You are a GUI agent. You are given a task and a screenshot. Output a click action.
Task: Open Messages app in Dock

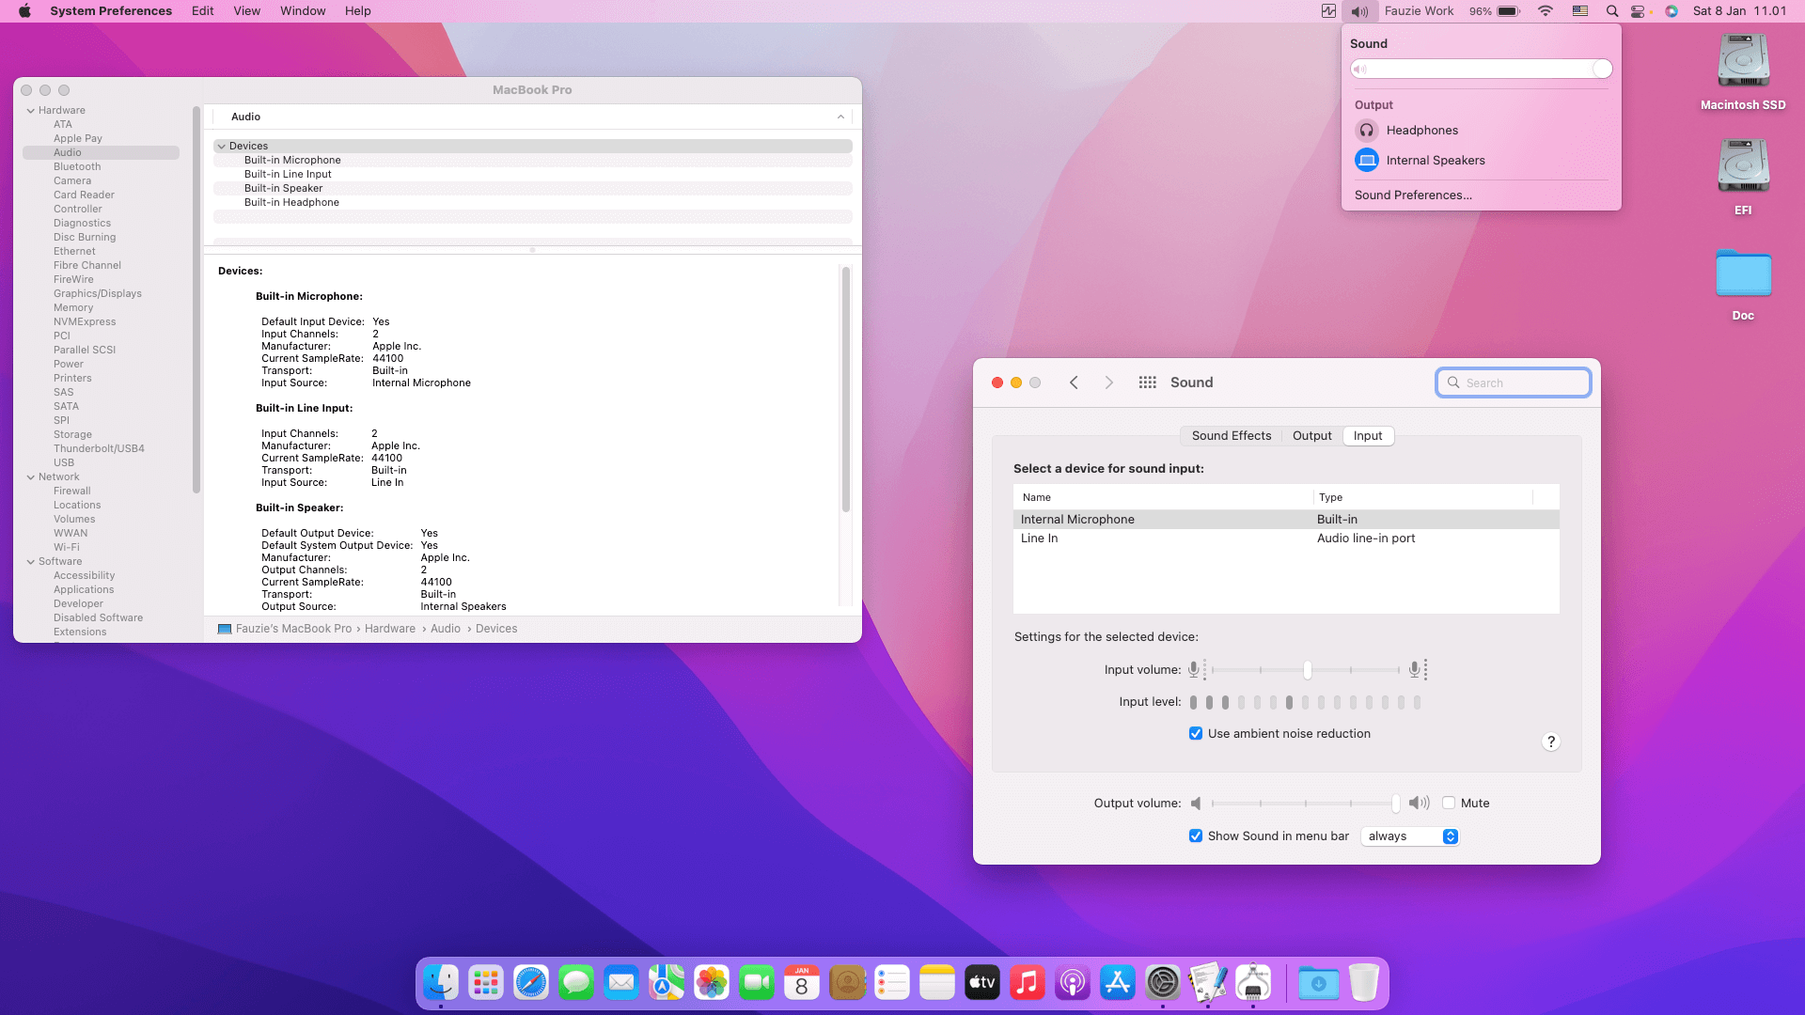pos(576,983)
